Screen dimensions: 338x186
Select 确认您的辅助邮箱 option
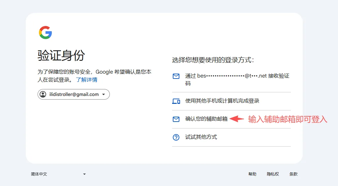(x=231, y=119)
